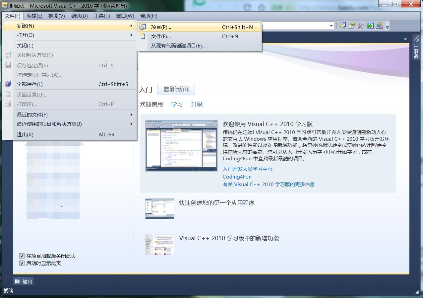Open the Coding4Fun link

[x=237, y=177]
